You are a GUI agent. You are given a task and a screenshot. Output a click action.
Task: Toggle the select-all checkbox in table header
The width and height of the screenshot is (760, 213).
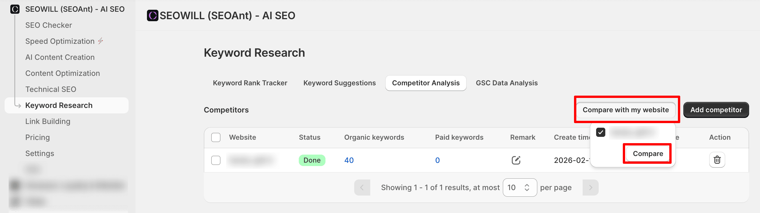pos(216,137)
